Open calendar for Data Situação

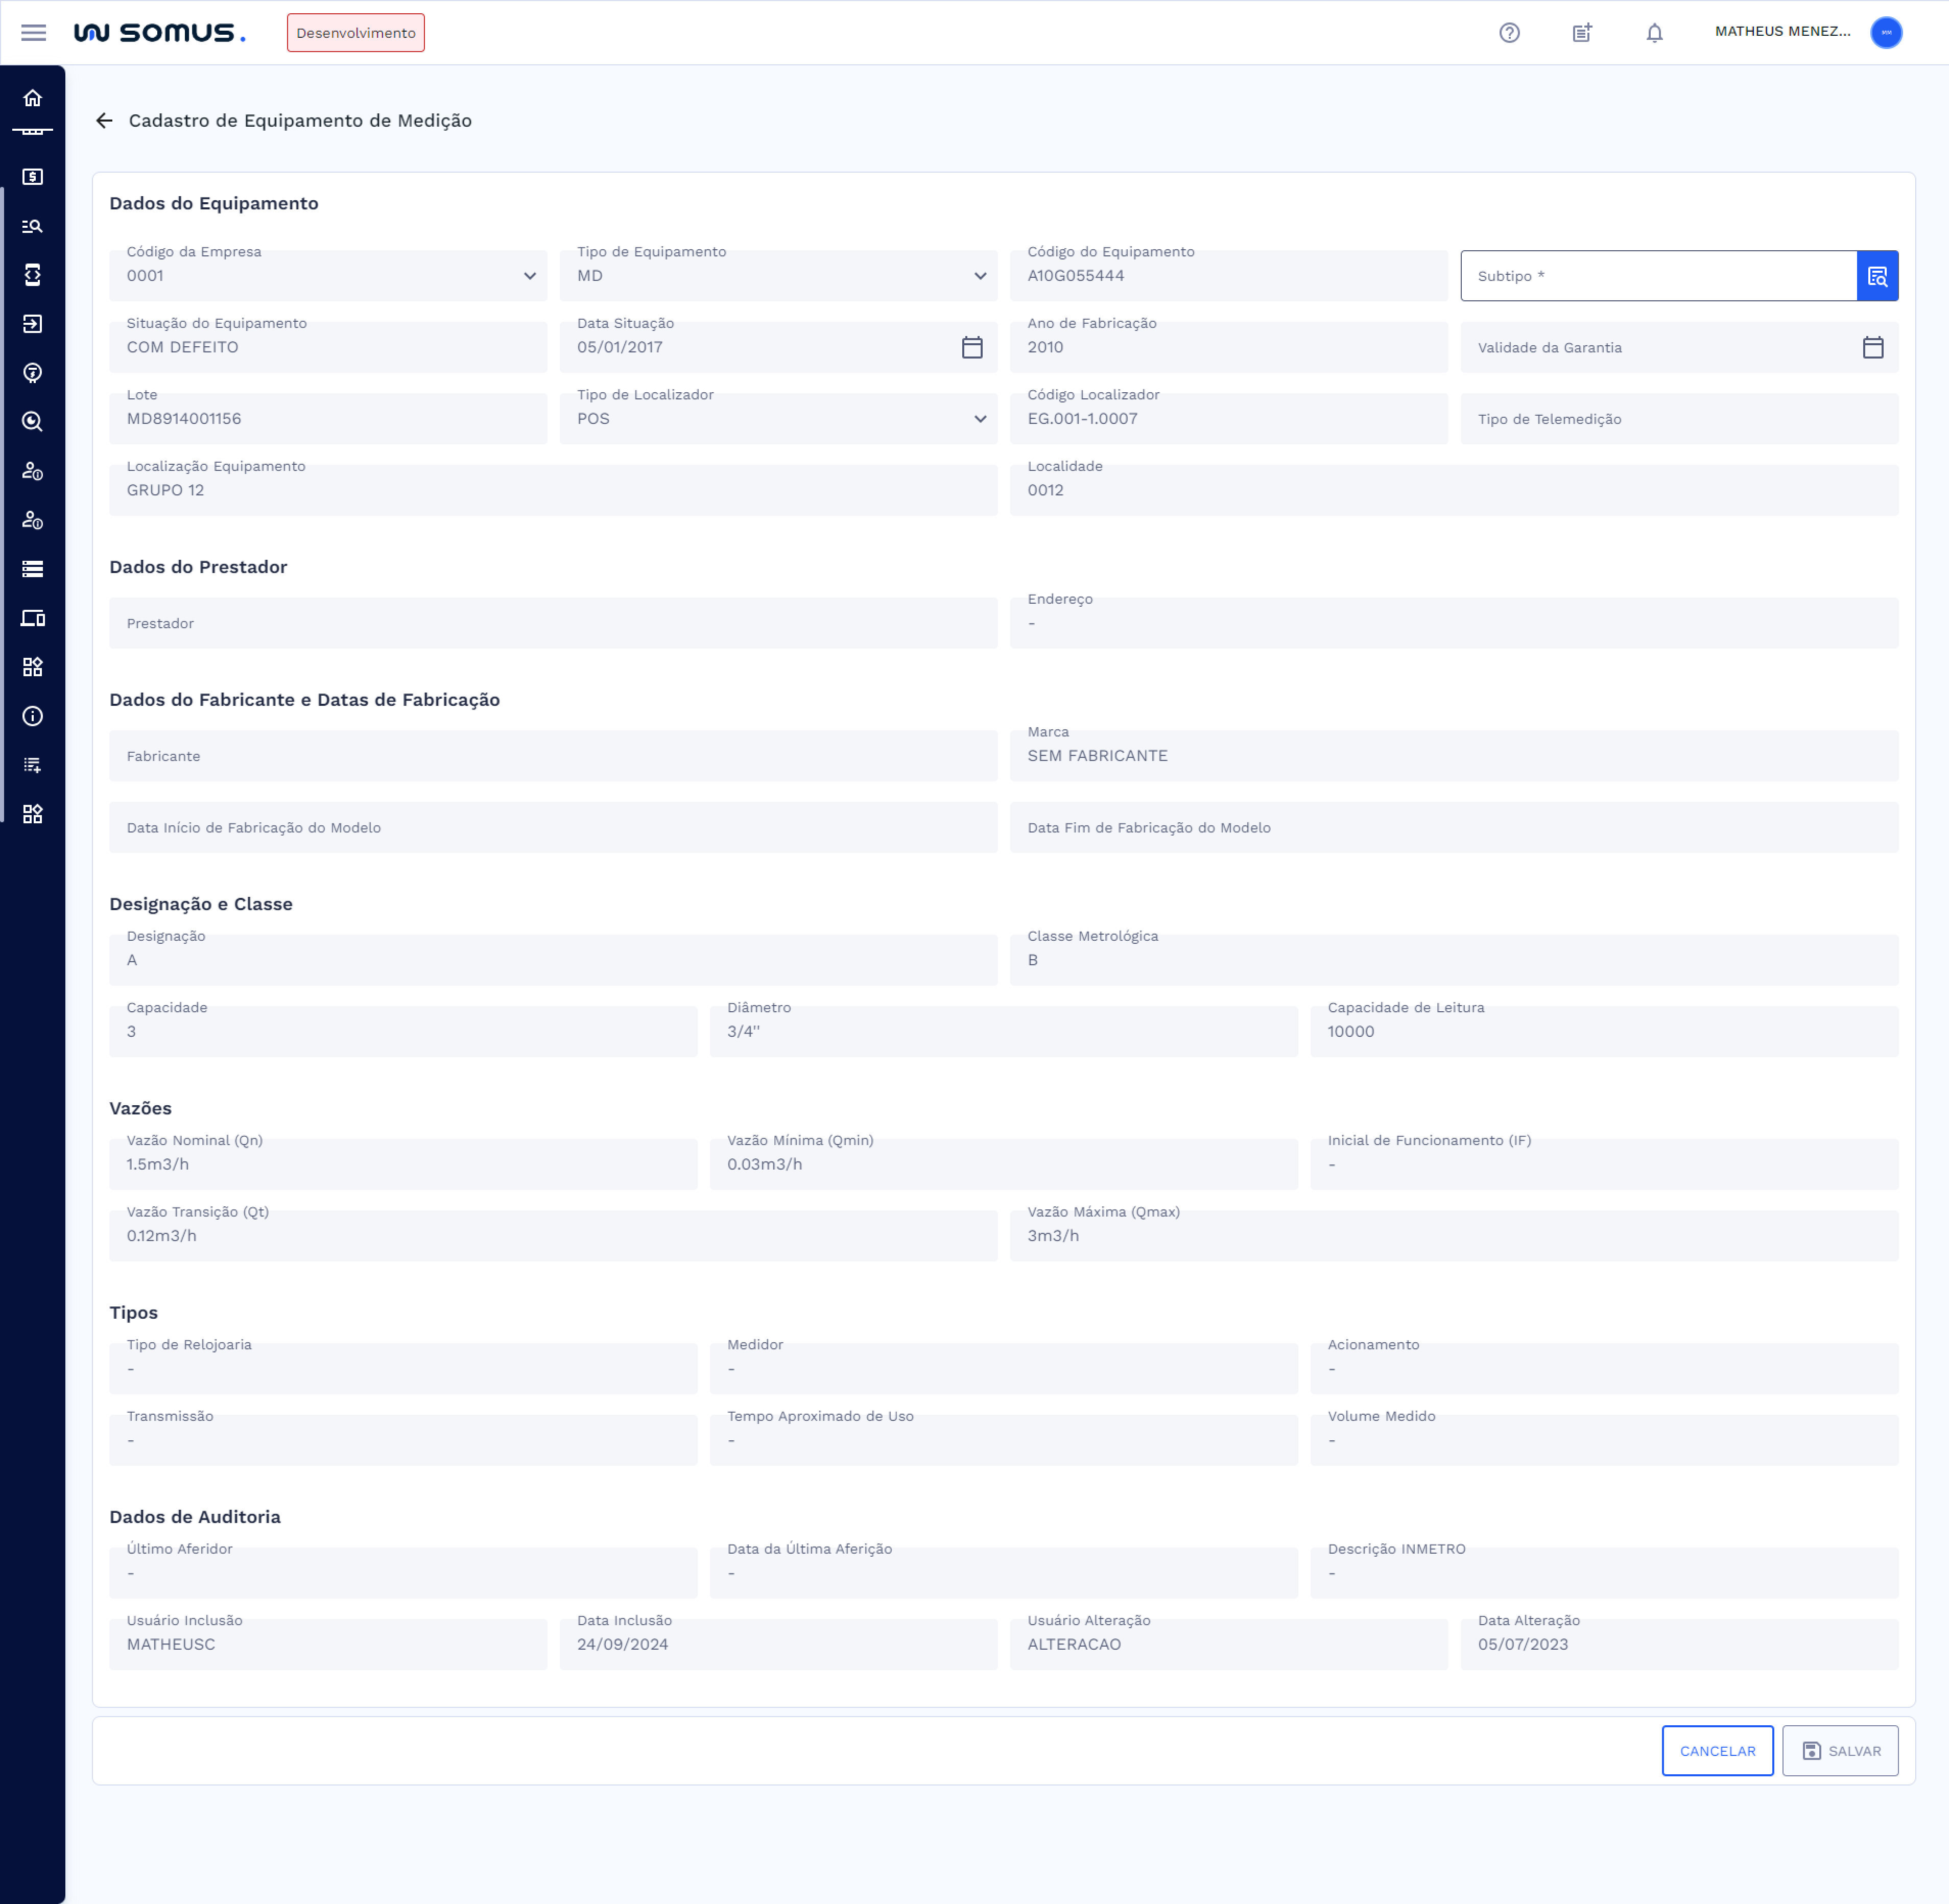point(971,347)
